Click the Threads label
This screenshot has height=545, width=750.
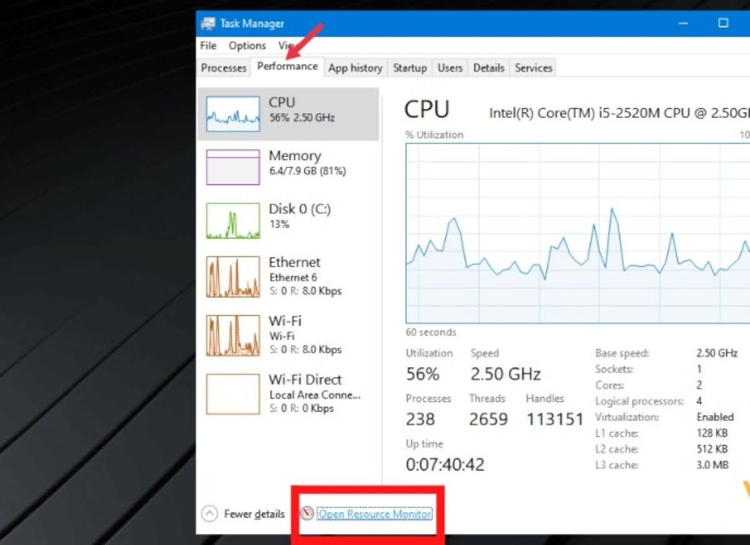(x=487, y=398)
